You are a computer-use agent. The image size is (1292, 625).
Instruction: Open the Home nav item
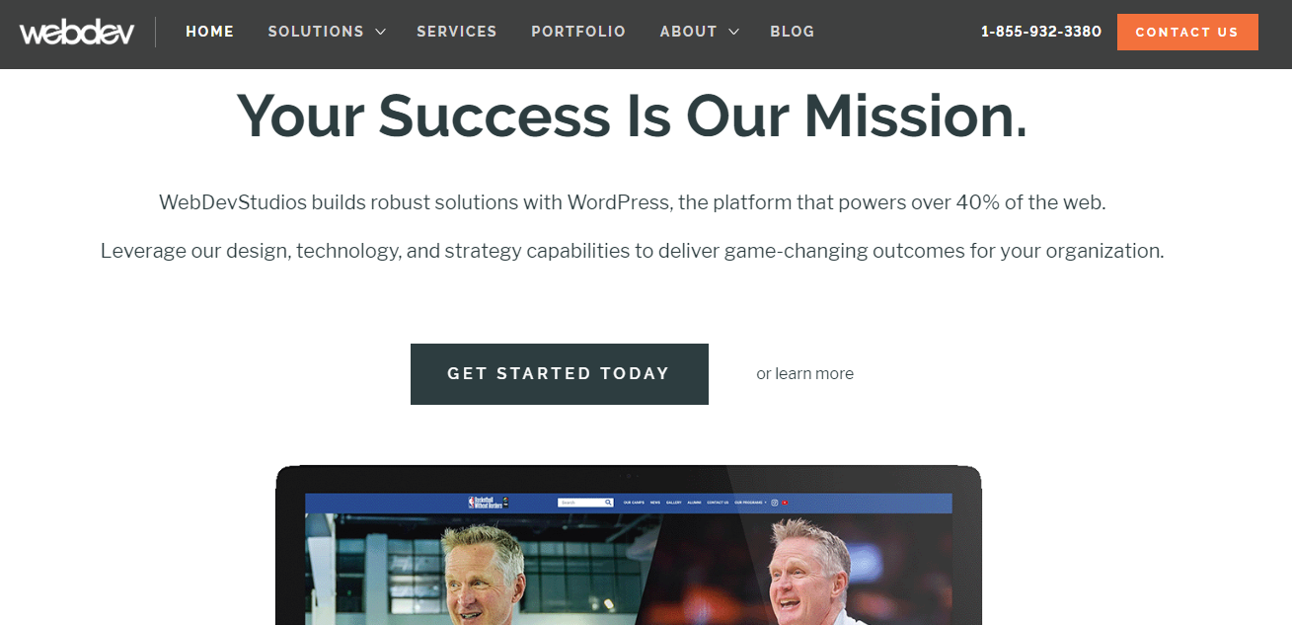point(210,32)
